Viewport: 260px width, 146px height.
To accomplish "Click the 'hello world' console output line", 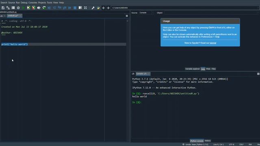I will 139,97.
